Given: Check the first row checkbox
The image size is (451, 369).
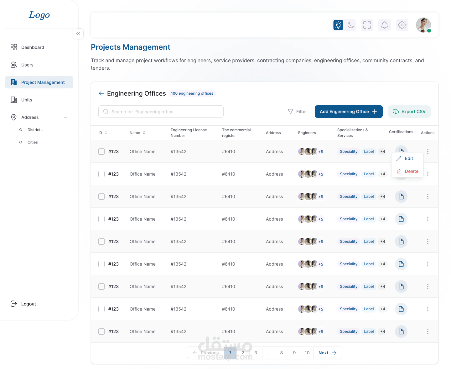Looking at the screenshot, I should click(x=101, y=152).
